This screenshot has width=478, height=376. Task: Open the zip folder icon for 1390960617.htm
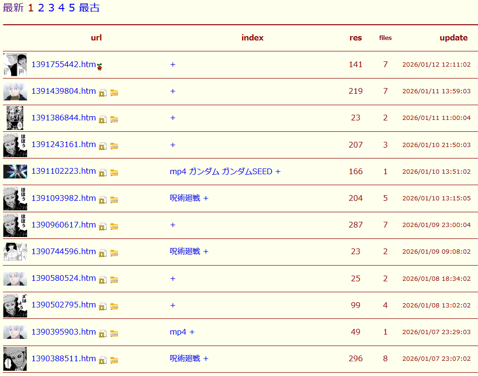click(114, 227)
